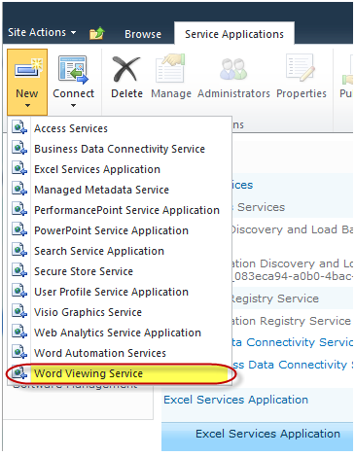Select the highlighted Excel Services Application row

(x=257, y=436)
